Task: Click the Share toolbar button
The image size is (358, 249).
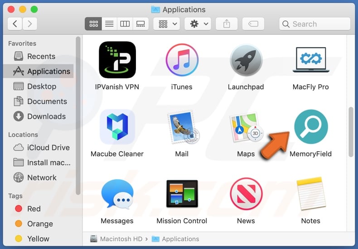Action: (227, 24)
